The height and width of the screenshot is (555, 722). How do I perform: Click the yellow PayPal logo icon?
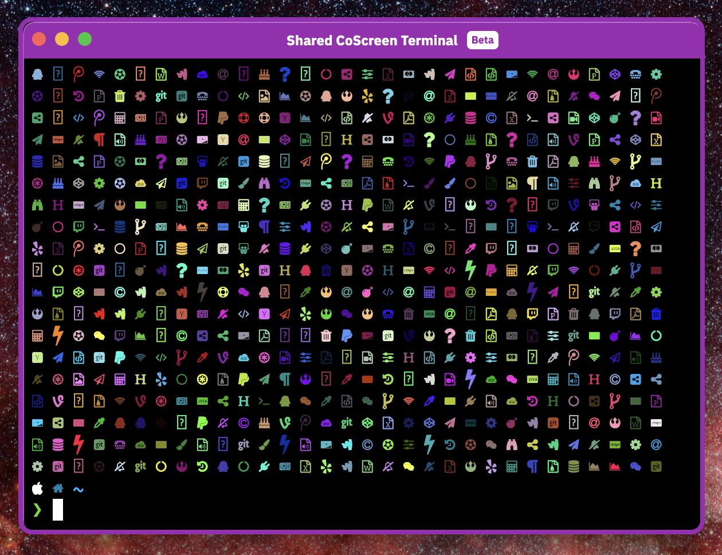pos(244,379)
